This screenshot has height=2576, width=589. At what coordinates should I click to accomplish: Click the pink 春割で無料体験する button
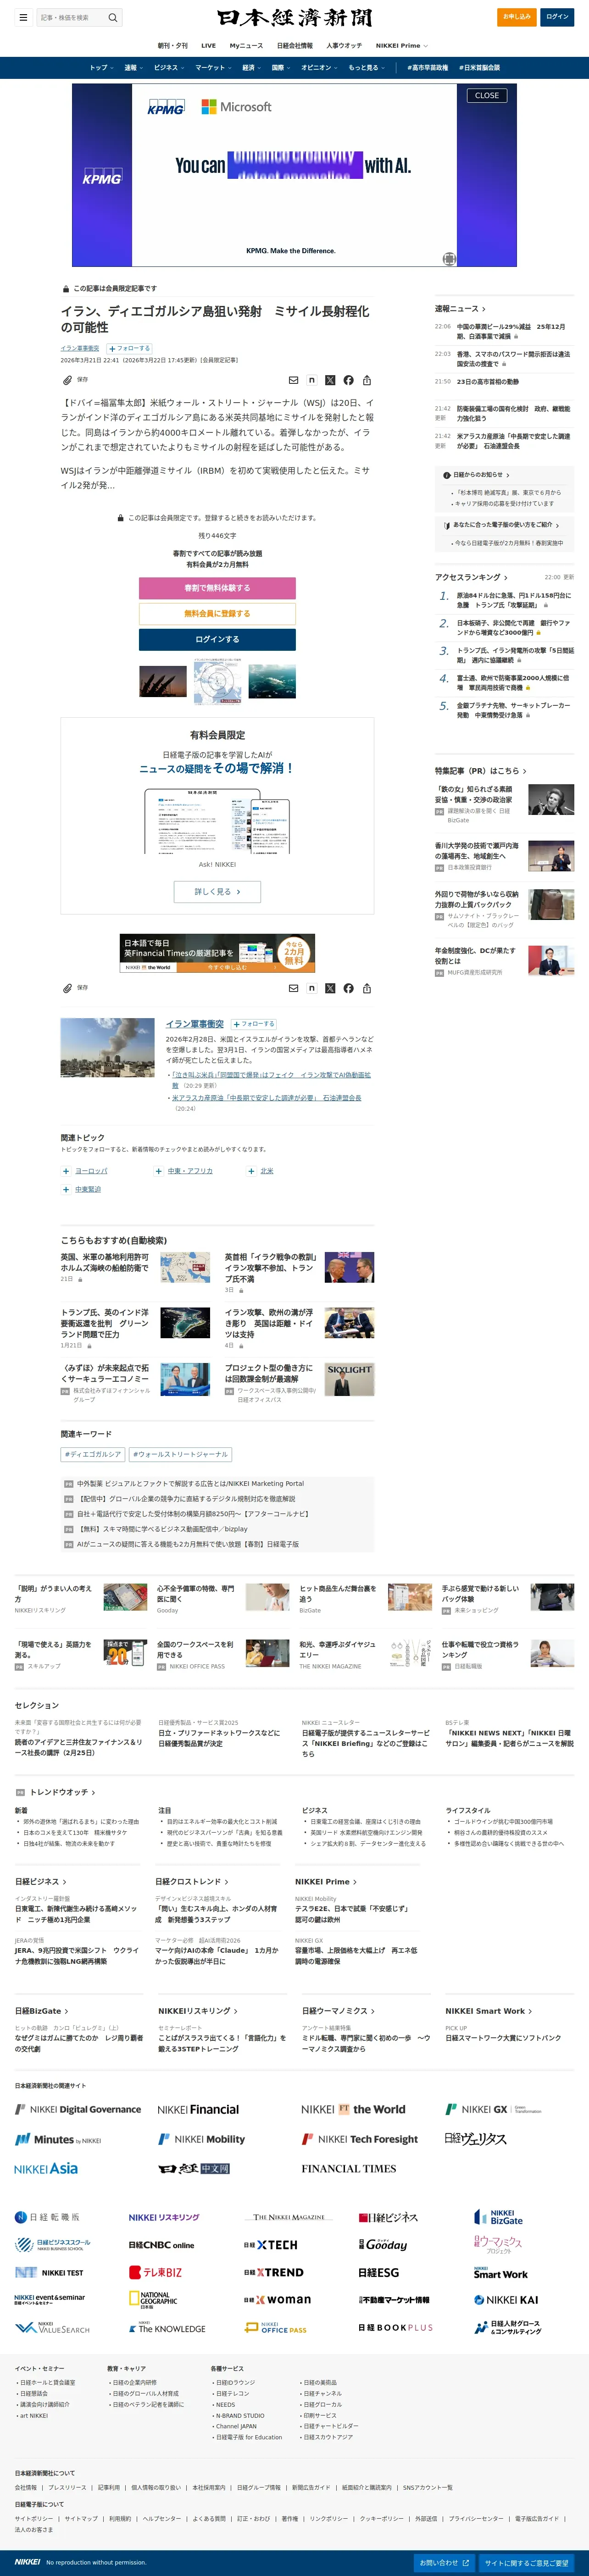coord(217,588)
